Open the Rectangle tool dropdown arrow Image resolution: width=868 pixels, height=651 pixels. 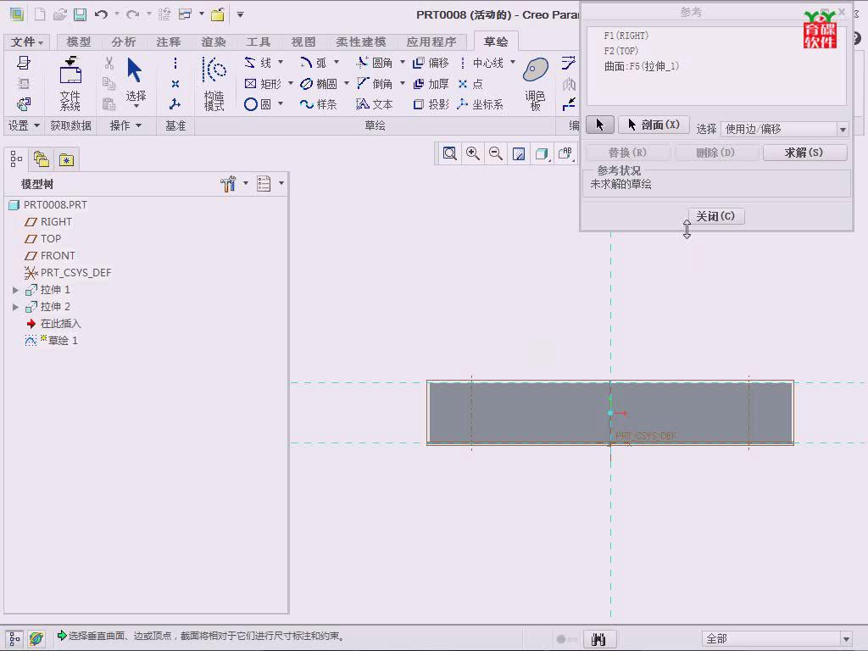pos(290,83)
